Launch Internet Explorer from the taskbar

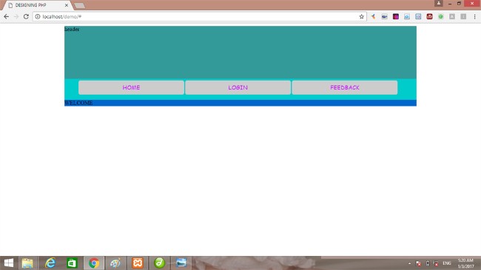coord(50,263)
